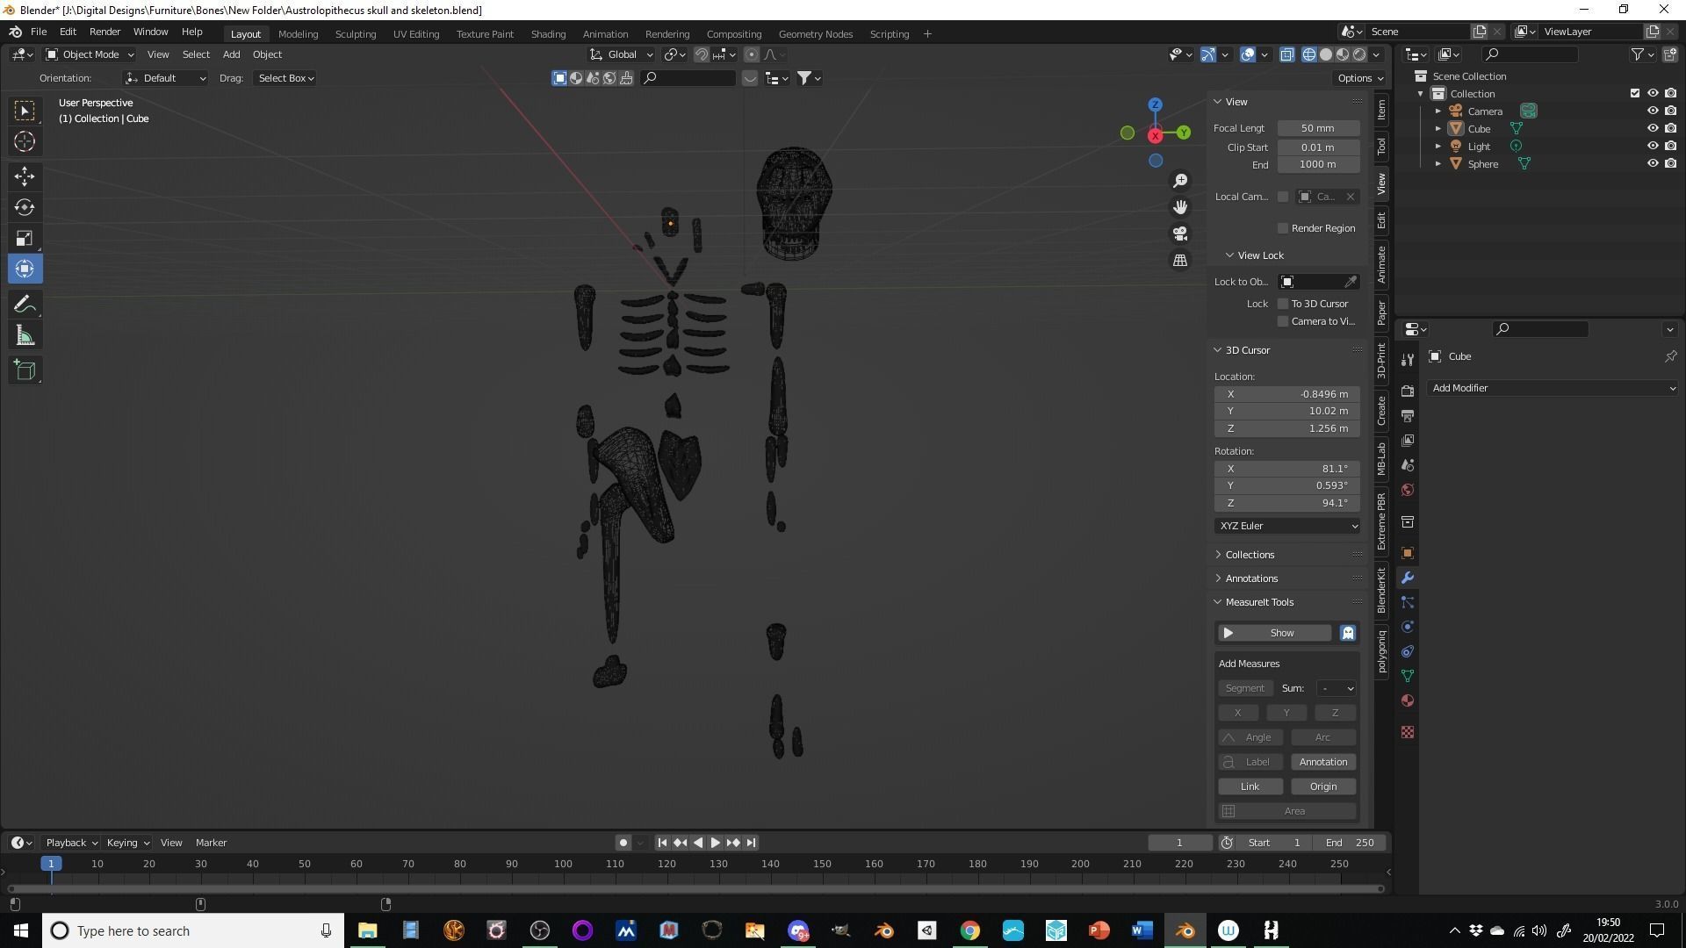Hide the Sphere object in the outliner
The image size is (1686, 948).
point(1653,163)
